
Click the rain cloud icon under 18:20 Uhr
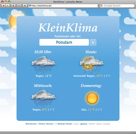pos(43,64)
